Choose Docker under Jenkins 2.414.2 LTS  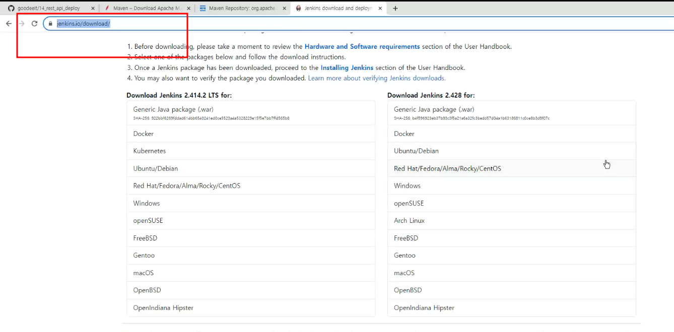(251, 134)
